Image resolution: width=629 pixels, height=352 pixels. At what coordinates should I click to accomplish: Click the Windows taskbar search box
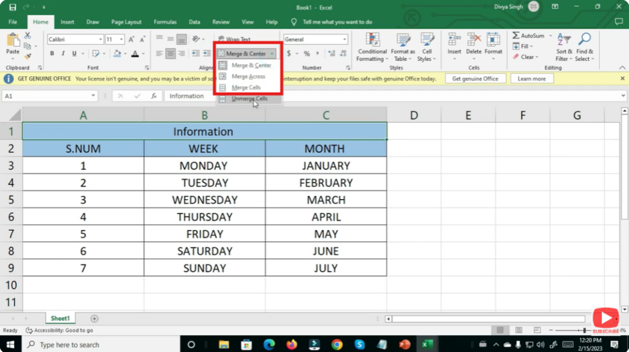pyautogui.click(x=98, y=345)
